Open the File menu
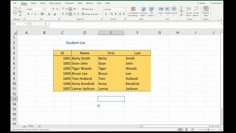This screenshot has height=133, width=236. [15, 3]
